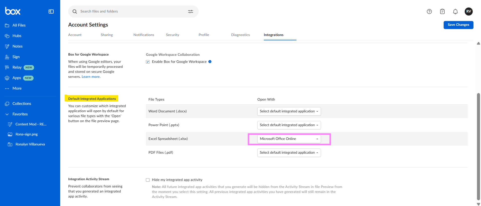Click the Sign icon in sidebar

tap(7, 57)
